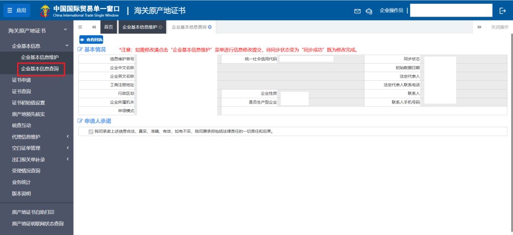Click the 同步状态 label

411,59
